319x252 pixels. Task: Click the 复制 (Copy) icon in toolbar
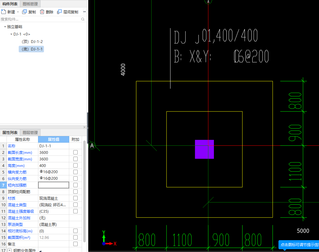click(x=25, y=12)
